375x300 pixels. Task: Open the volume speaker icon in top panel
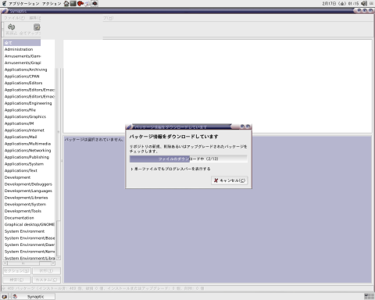[364, 3]
